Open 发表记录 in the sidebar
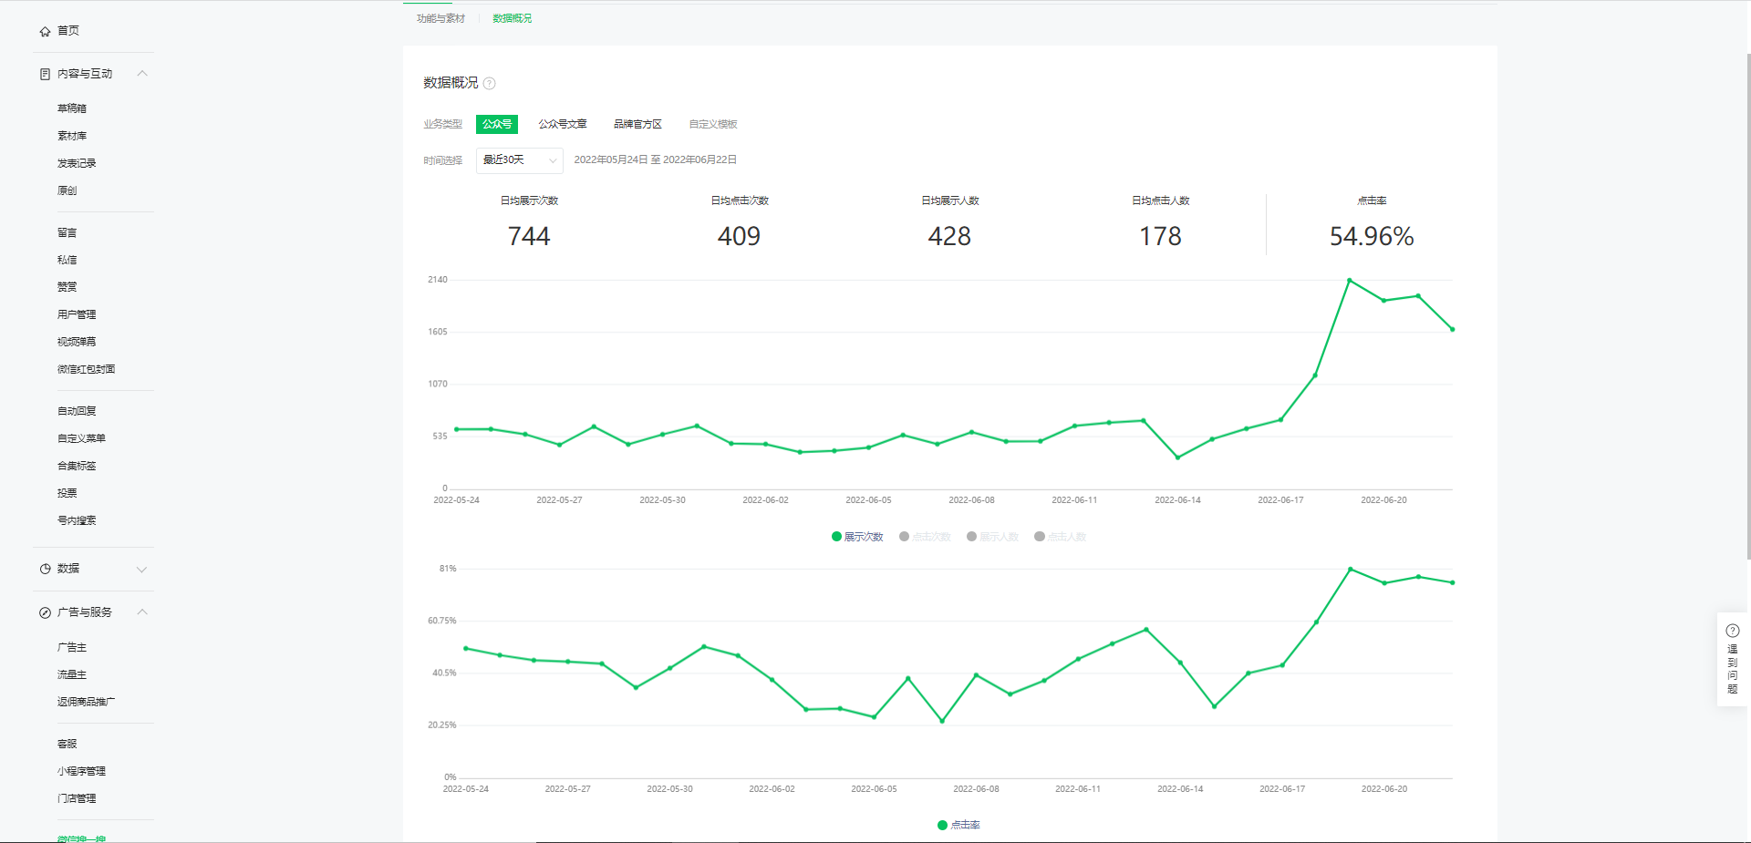Image resolution: width=1751 pixels, height=843 pixels. [x=77, y=163]
